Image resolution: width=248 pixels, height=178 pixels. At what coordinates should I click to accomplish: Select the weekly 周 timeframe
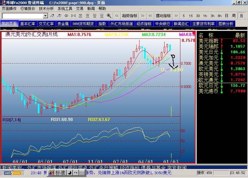234,16
